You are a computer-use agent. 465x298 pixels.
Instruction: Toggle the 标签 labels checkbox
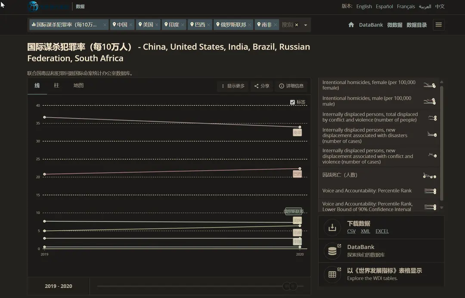point(293,102)
